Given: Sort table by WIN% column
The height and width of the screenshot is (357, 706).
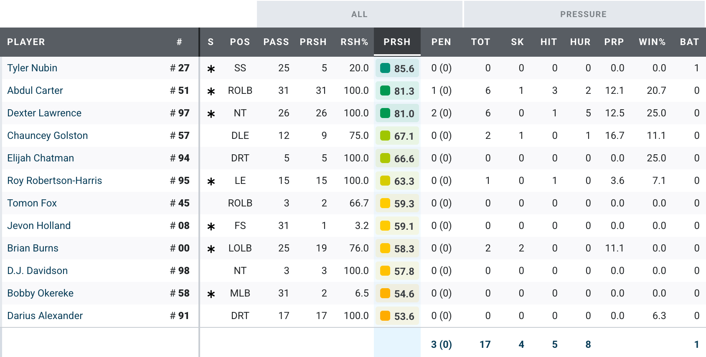Looking at the screenshot, I should (652, 42).
